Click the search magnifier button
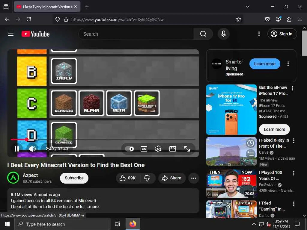307x230 pixels. [x=203, y=34]
